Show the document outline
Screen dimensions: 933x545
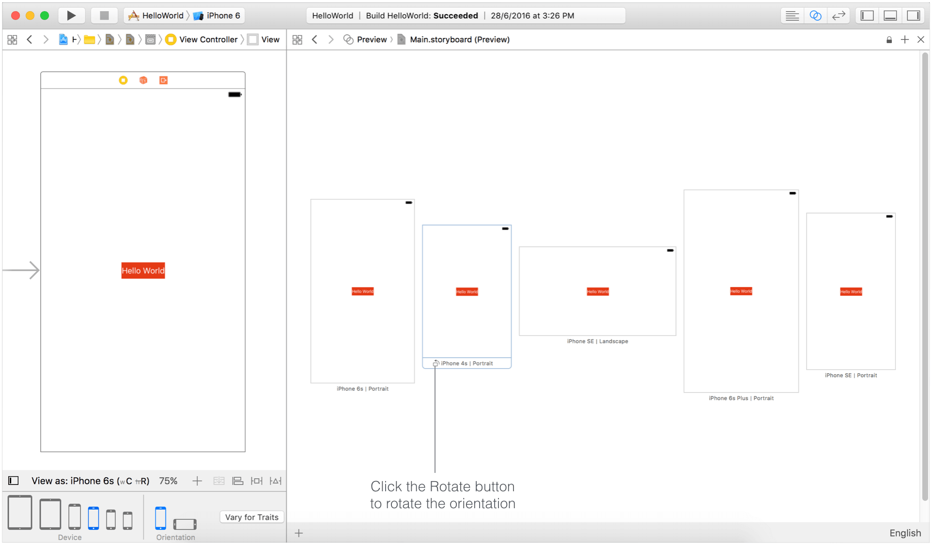[14, 481]
